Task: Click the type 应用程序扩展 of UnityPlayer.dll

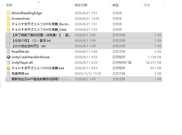Action: click(122, 63)
